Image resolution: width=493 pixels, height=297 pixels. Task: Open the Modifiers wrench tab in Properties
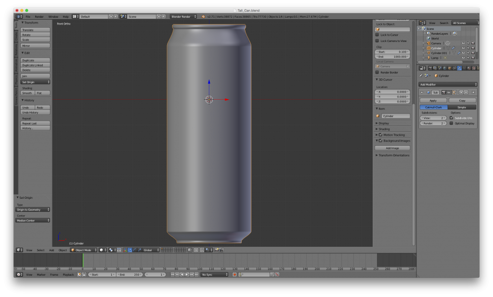[459, 68]
